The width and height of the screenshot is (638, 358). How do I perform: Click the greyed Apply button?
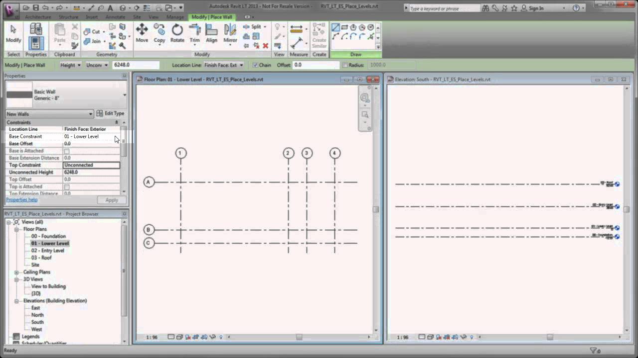click(112, 200)
